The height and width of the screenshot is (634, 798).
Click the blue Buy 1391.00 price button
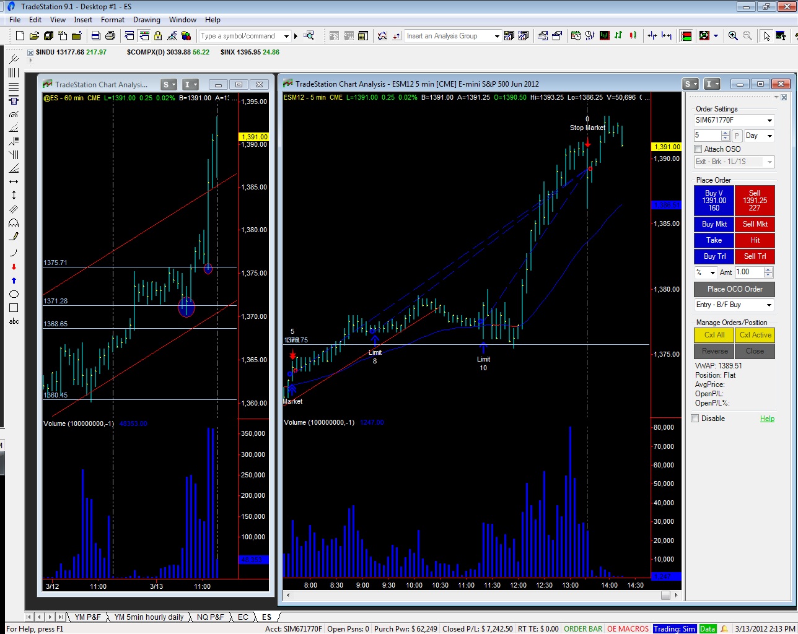tap(714, 201)
